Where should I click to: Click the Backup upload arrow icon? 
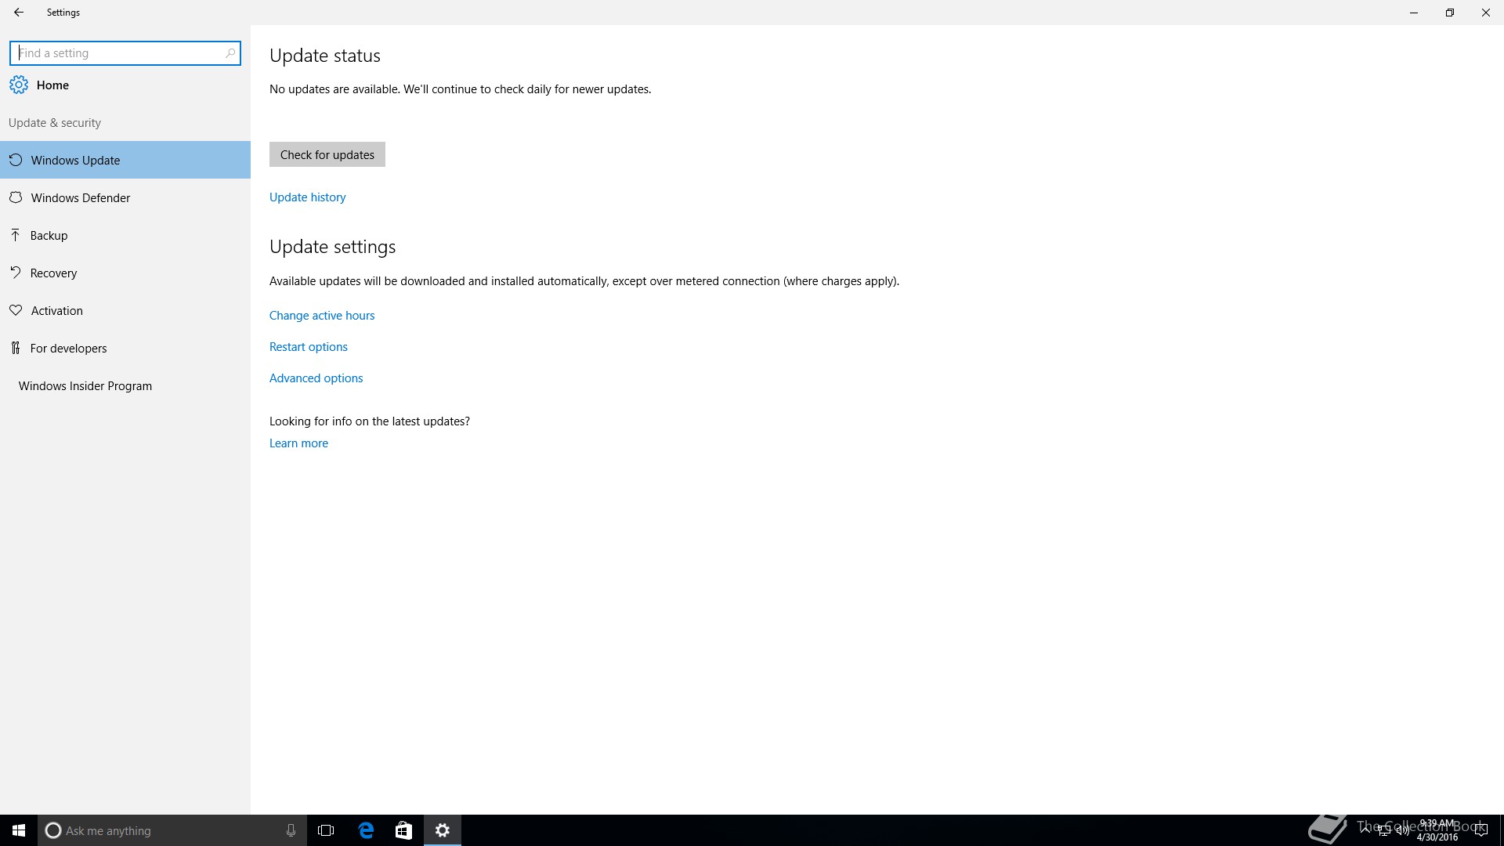(15, 235)
